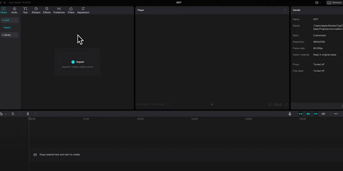
Task: Click 'Keep in original place' value
Action: 324,55
